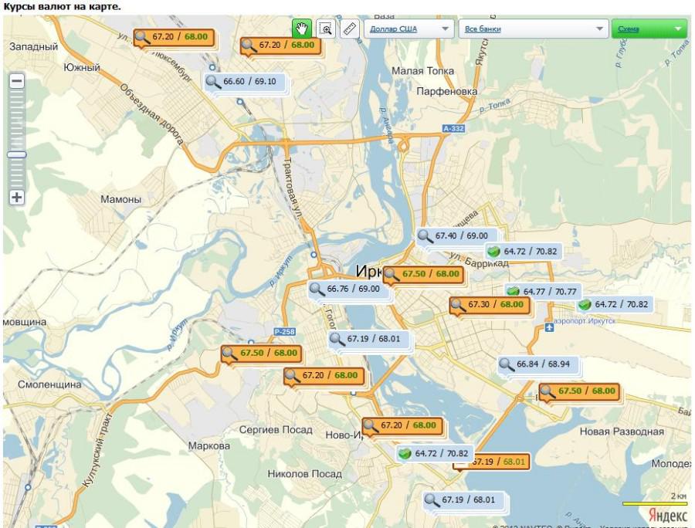Click the zoom in plus button
Screen dimensions: 695x528
pos(17,197)
